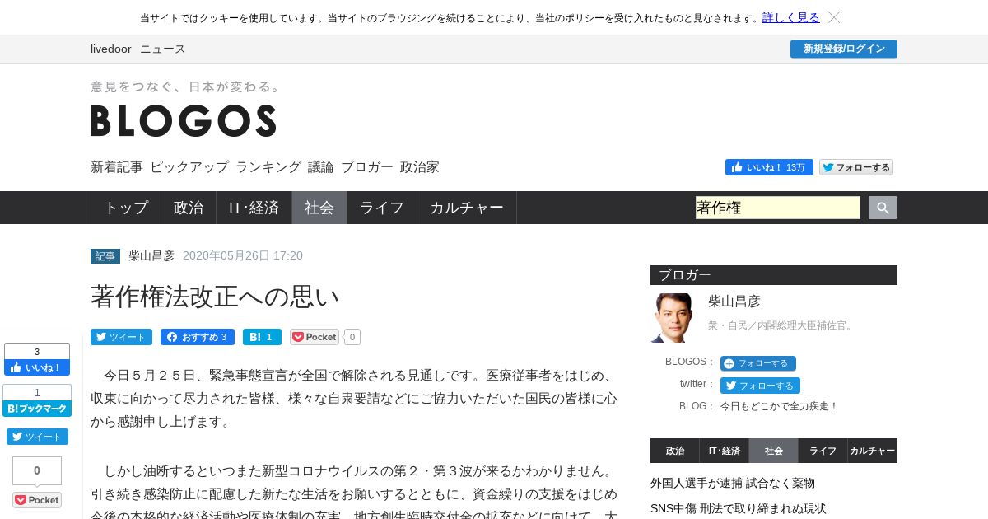988x519 pixels.
Task: Open the 議論 menu item
Action: [x=321, y=167]
